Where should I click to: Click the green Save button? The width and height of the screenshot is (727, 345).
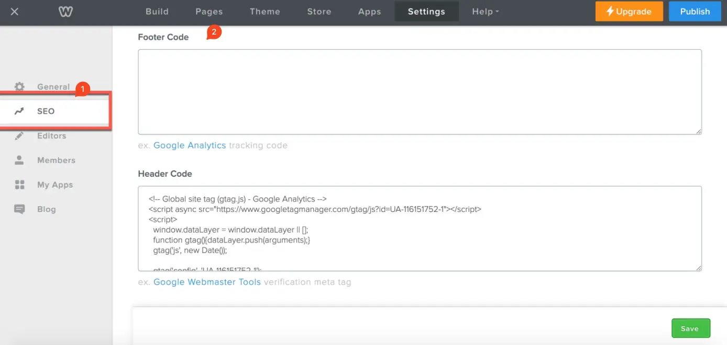coord(690,328)
